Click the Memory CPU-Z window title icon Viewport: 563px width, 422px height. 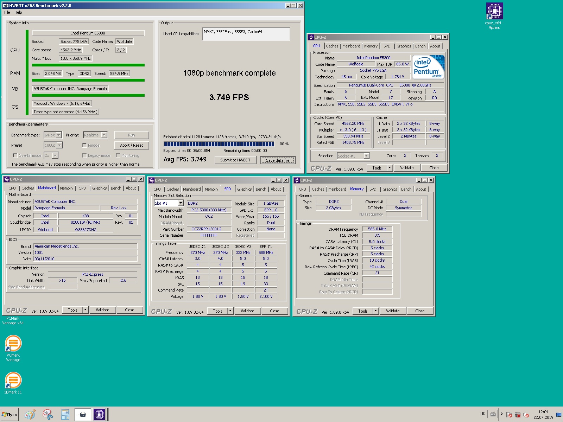click(x=297, y=180)
